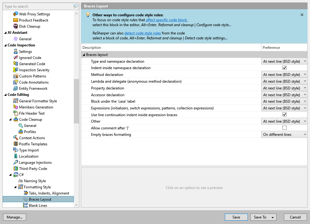Toggle Indent inside namespace declaration checkbox
Viewport: 310px width, 224px height.
point(284,68)
